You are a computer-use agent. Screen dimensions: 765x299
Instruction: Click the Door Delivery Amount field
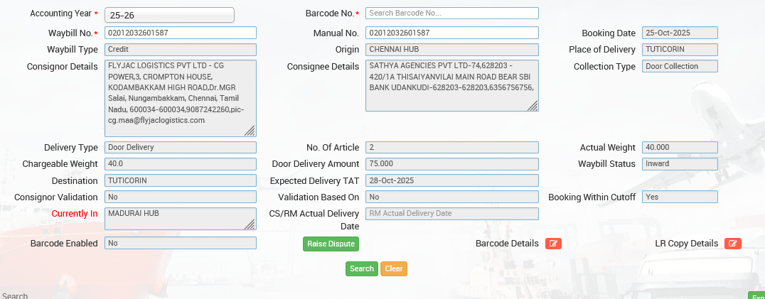(x=451, y=163)
